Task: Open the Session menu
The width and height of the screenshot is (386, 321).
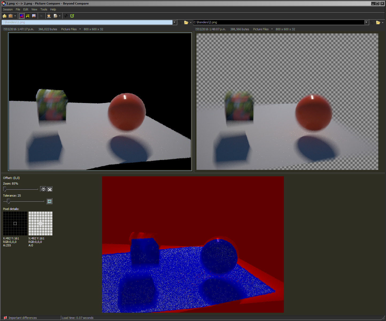Action: (x=8, y=9)
